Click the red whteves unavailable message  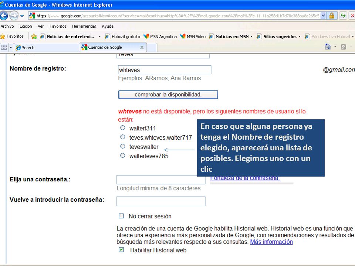(212, 115)
